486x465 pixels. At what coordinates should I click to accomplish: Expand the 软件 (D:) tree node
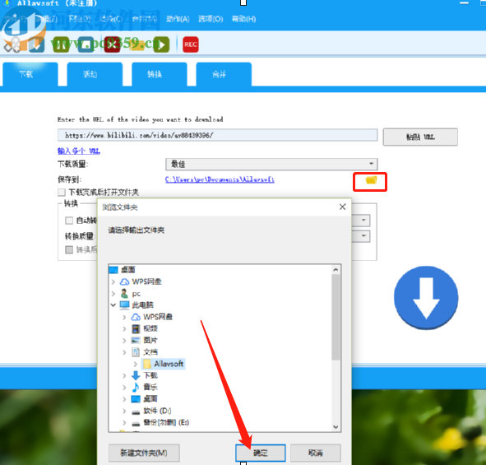click(x=124, y=411)
